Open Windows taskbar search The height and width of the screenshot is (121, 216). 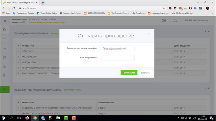pos(11,118)
